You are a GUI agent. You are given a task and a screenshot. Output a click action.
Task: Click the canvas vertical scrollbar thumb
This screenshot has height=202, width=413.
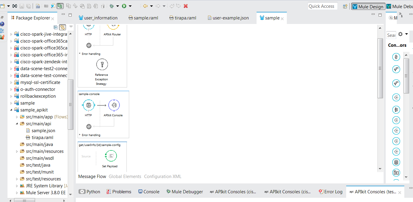tap(380, 68)
